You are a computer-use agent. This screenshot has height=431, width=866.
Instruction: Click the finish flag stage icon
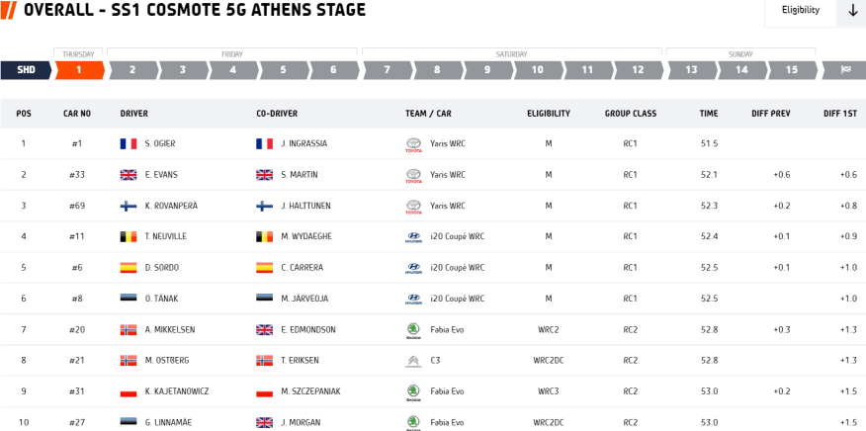coord(844,70)
